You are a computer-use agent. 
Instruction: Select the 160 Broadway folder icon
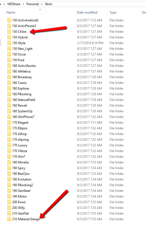(x=9, y=77)
